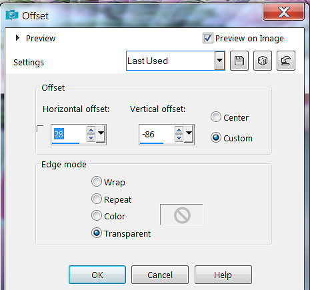Increase Vertical offset with up arrow
310x290 pixels.
pyautogui.click(x=179, y=130)
